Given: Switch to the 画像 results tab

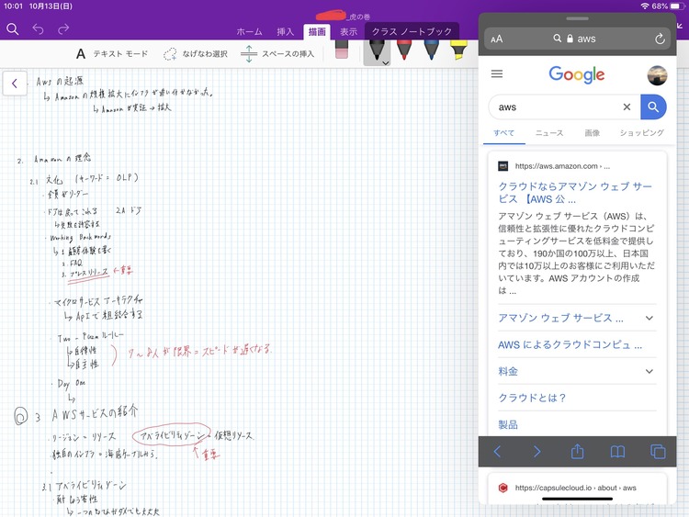Looking at the screenshot, I should click(x=592, y=132).
